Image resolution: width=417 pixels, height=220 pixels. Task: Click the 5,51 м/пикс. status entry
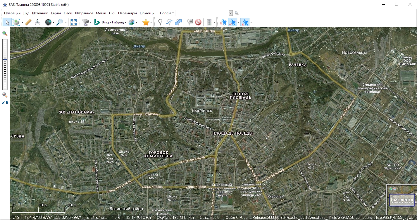[98, 218]
